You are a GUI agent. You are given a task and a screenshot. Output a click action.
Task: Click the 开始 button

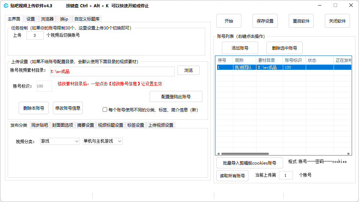(229, 21)
